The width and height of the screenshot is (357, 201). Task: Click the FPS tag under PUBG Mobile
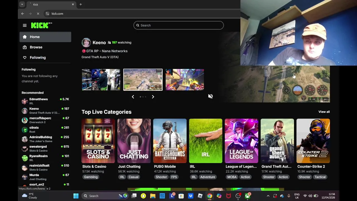pyautogui.click(x=174, y=177)
